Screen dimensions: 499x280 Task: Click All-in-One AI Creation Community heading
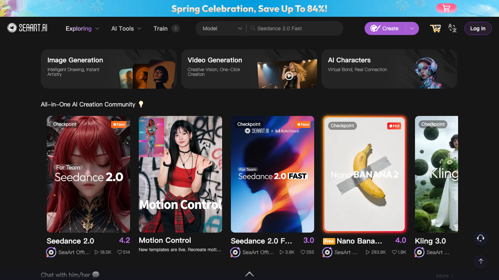tap(88, 104)
